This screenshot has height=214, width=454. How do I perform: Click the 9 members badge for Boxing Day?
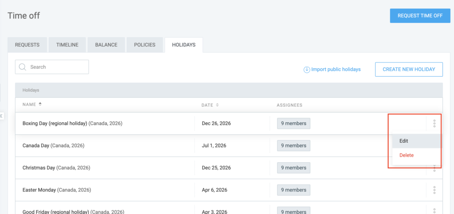tap(294, 124)
